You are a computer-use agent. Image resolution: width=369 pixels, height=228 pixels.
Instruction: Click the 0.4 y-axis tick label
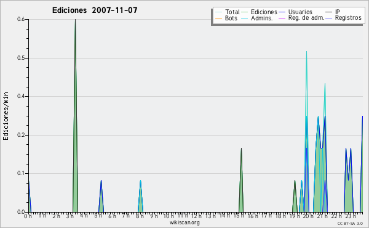point(21,96)
